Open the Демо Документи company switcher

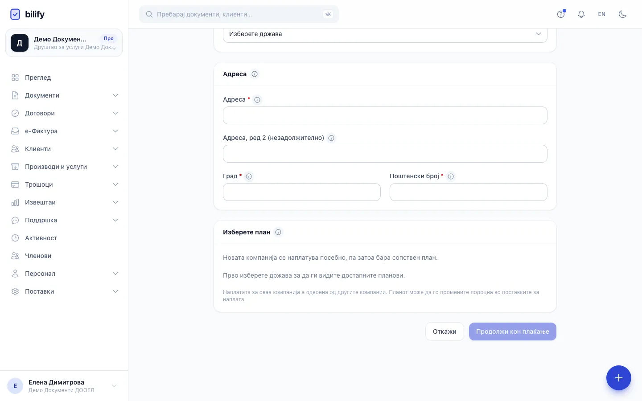point(64,43)
